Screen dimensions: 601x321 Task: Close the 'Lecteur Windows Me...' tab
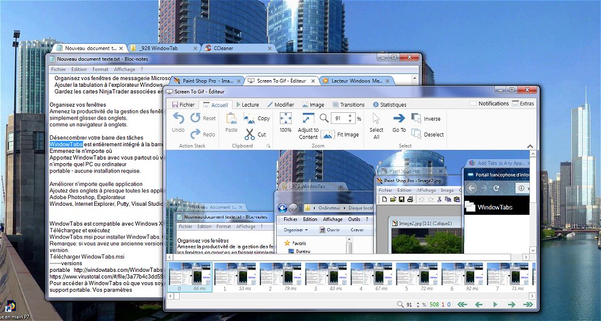387,81
